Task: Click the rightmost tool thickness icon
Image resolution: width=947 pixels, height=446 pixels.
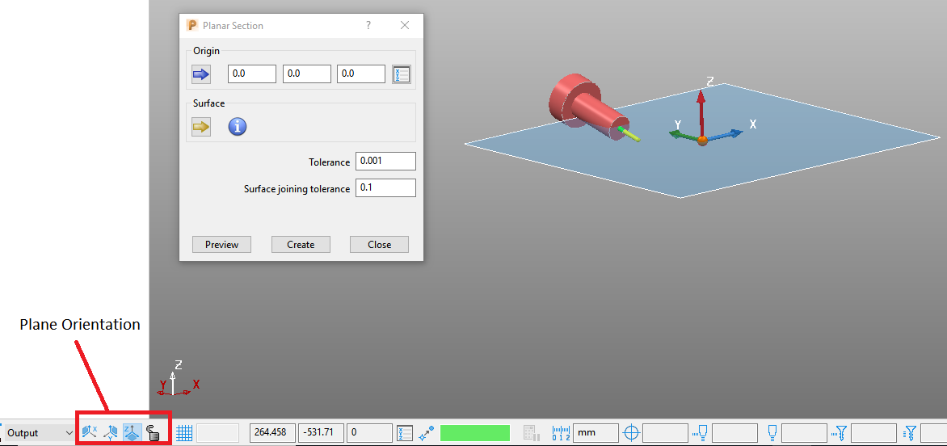Action: [910, 433]
